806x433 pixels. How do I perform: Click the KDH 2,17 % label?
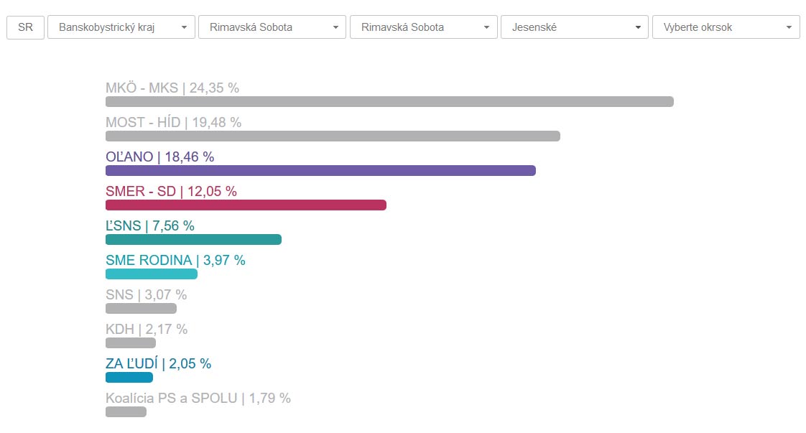(147, 329)
